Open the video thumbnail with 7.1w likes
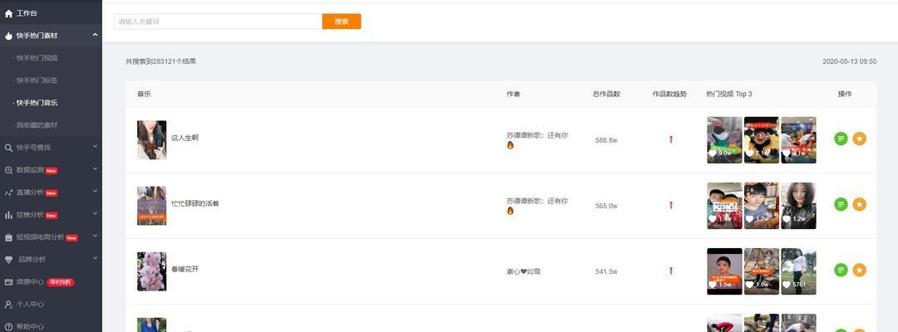 coord(762,140)
